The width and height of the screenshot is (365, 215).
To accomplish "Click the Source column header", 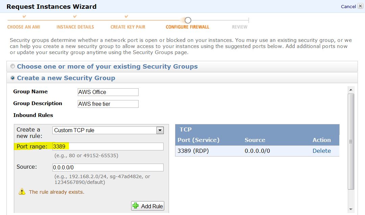I will [x=255, y=140].
